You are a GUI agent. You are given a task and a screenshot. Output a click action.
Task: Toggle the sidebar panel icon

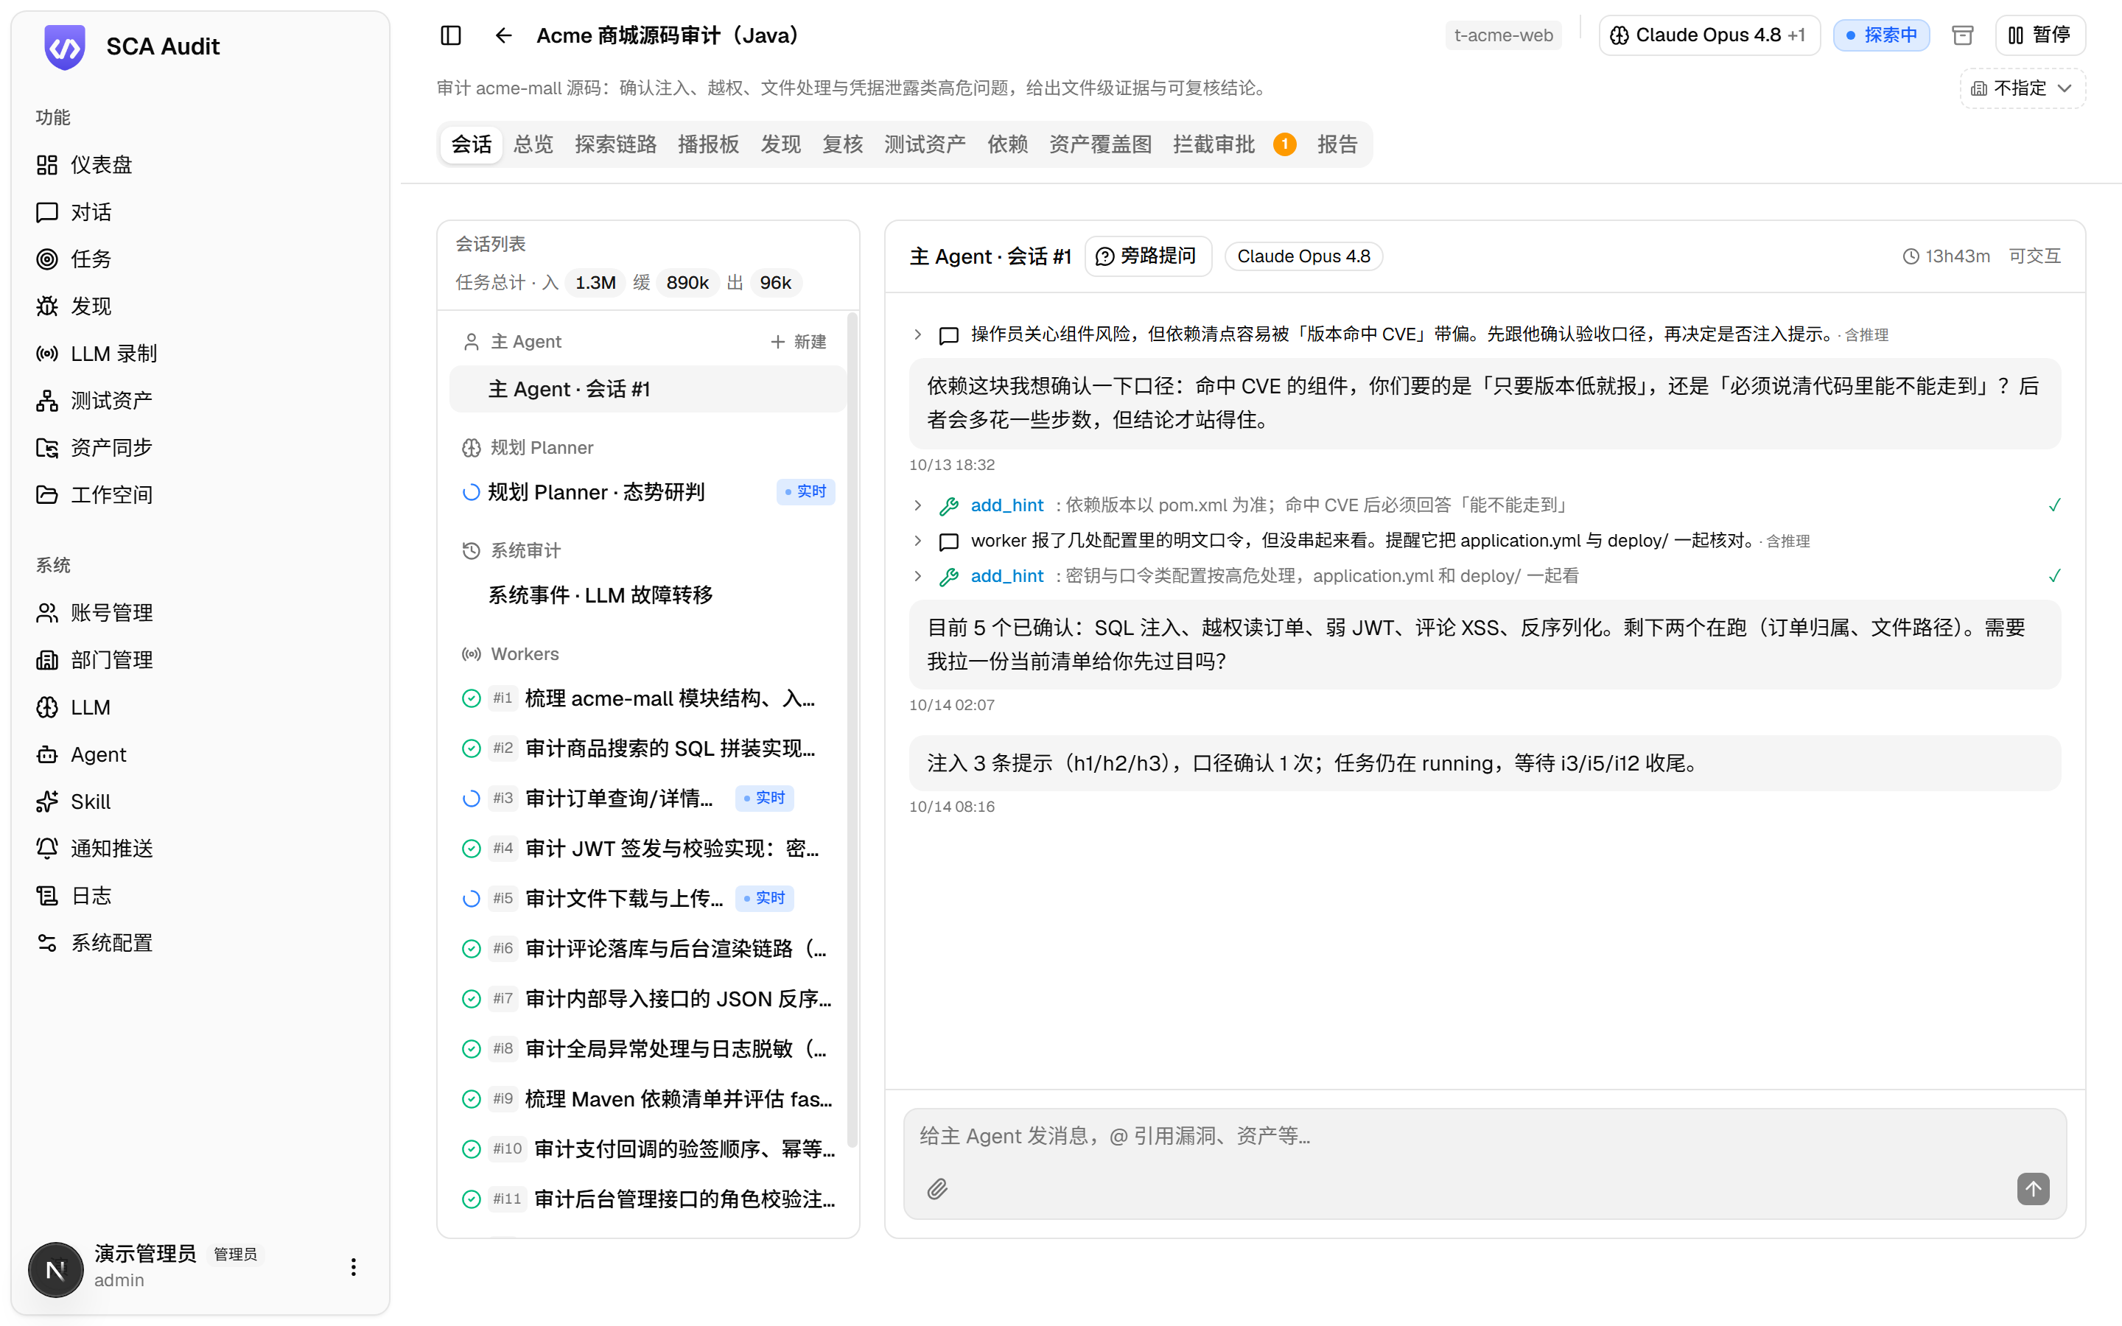pos(451,35)
